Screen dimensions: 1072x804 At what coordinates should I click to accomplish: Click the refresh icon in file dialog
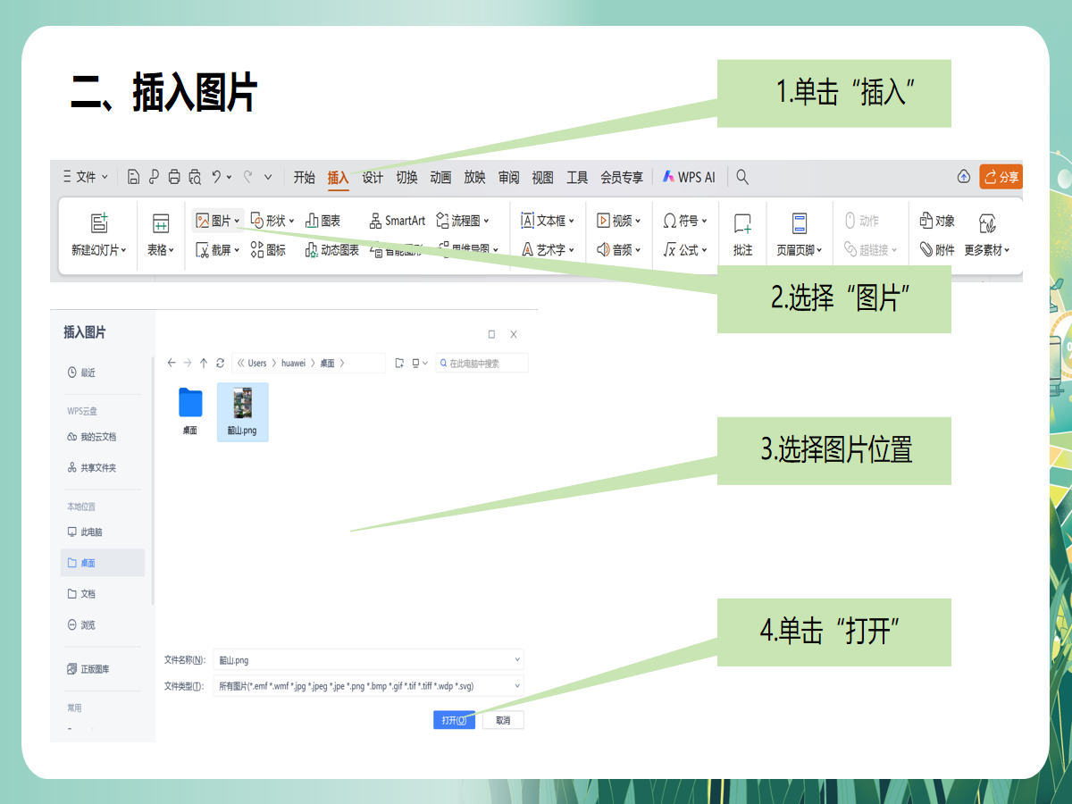click(220, 363)
